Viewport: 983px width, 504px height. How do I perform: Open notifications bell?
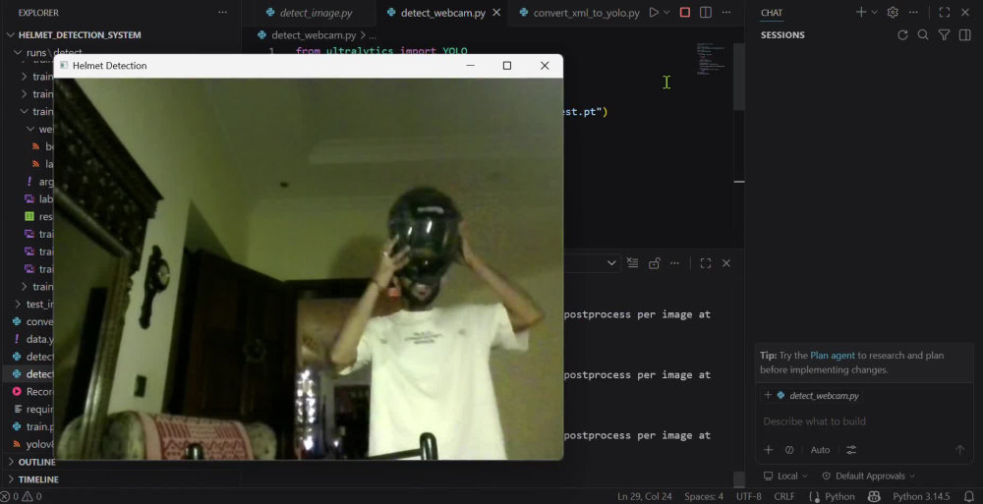(x=969, y=497)
